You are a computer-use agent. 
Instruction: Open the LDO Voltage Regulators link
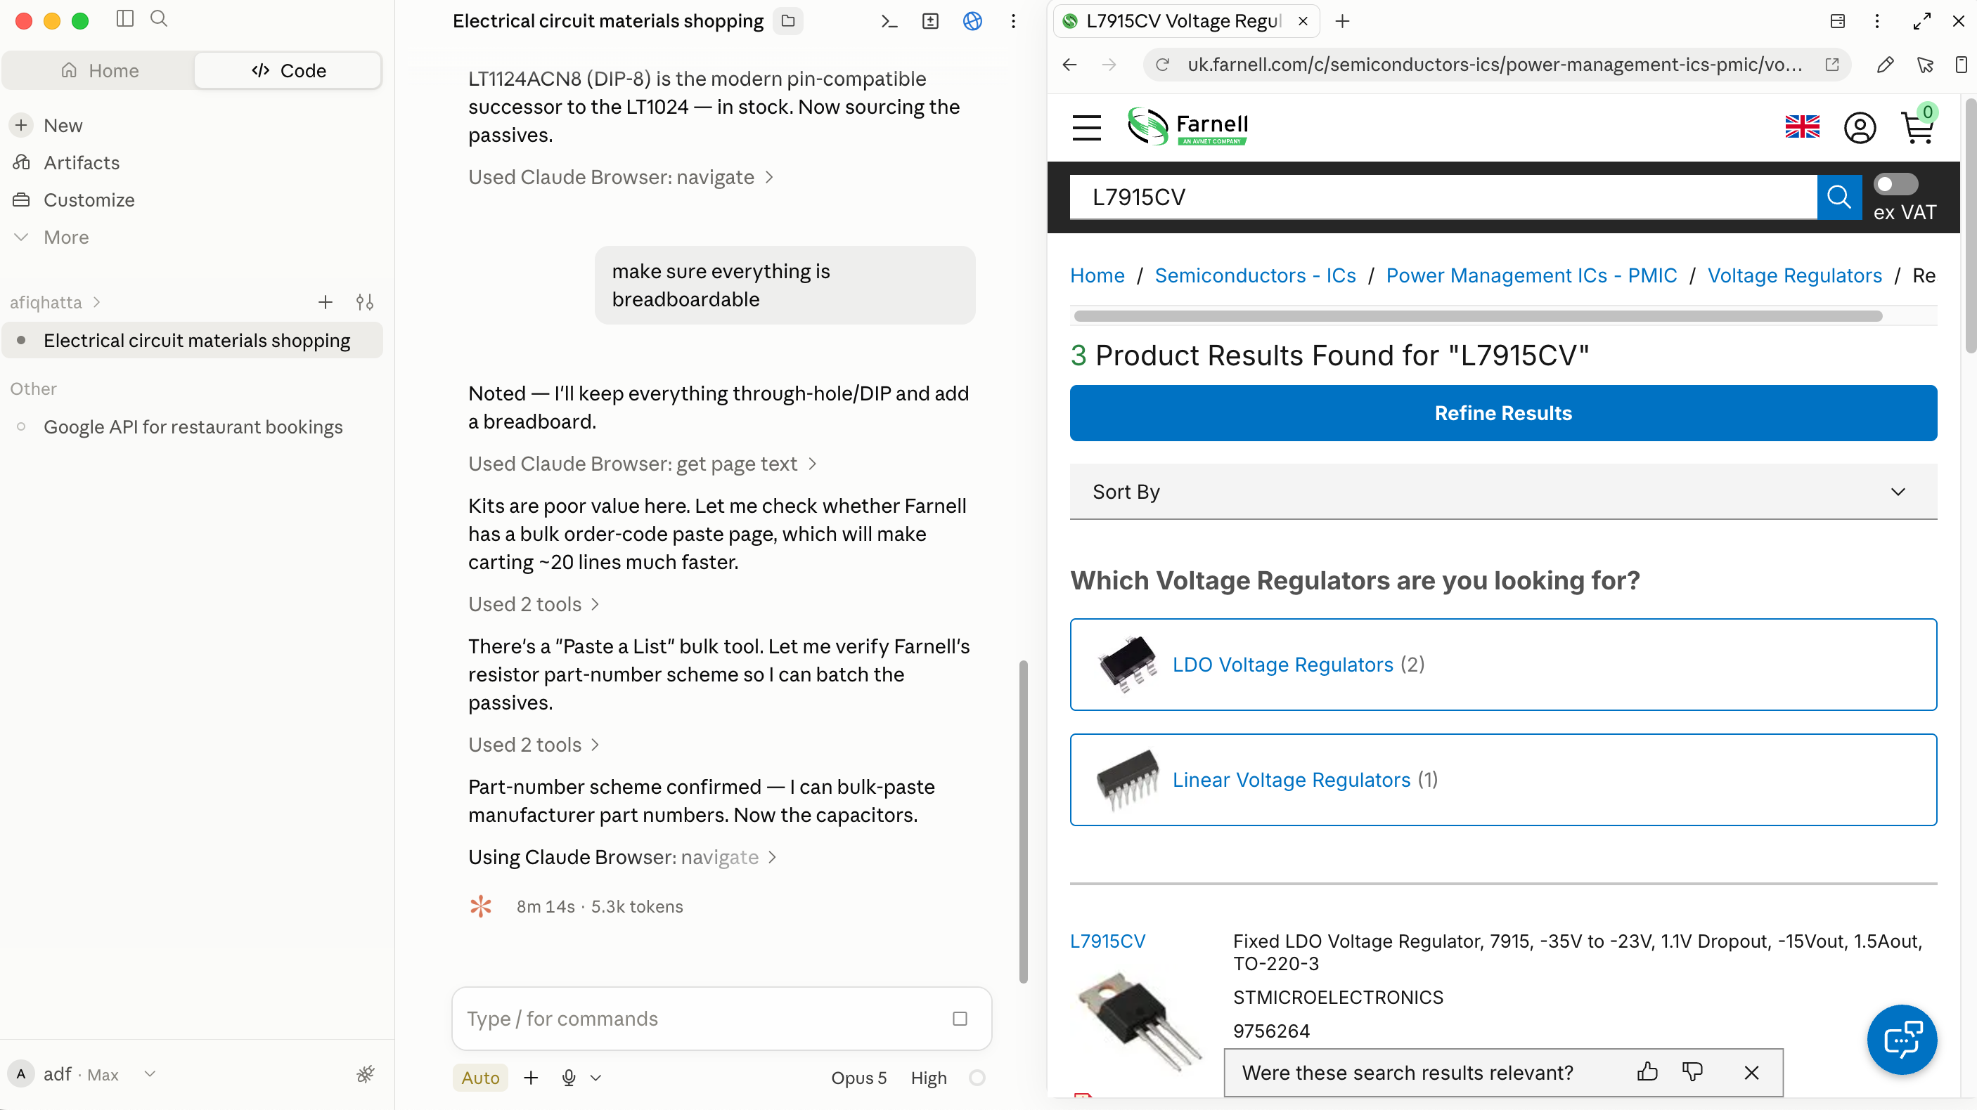1282,665
